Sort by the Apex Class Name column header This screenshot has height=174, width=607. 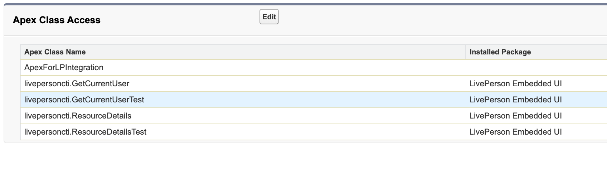click(x=55, y=52)
